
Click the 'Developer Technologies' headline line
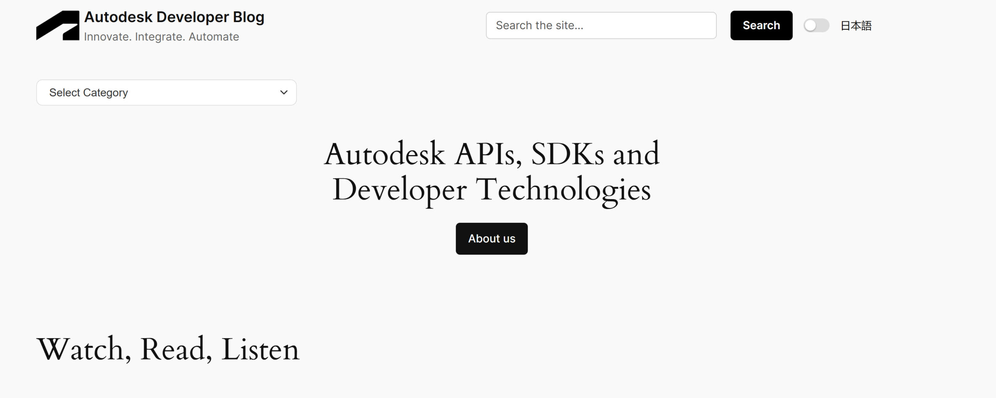(491, 190)
